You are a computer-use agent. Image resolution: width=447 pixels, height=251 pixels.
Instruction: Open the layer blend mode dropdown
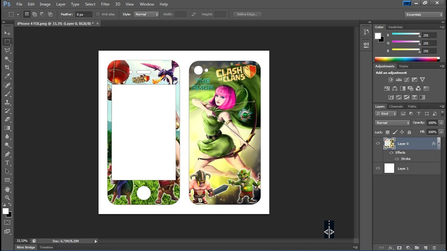(x=393, y=123)
